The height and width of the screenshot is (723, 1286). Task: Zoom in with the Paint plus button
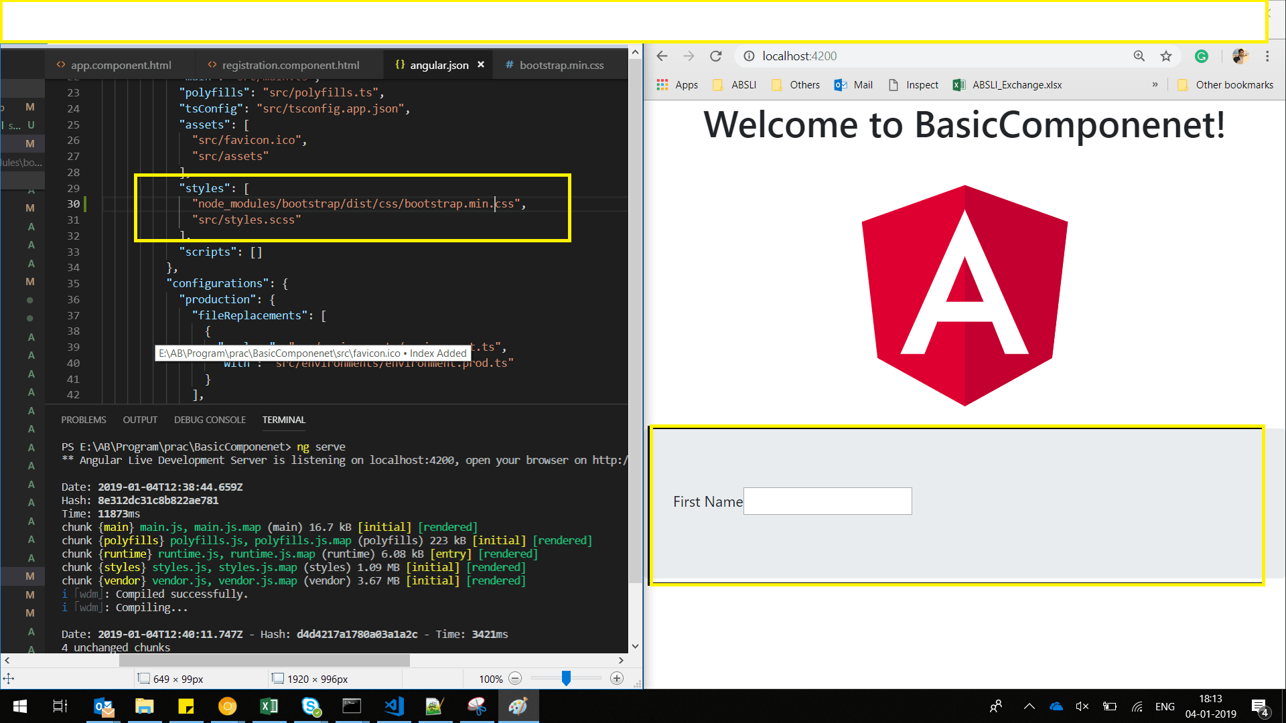tap(617, 679)
